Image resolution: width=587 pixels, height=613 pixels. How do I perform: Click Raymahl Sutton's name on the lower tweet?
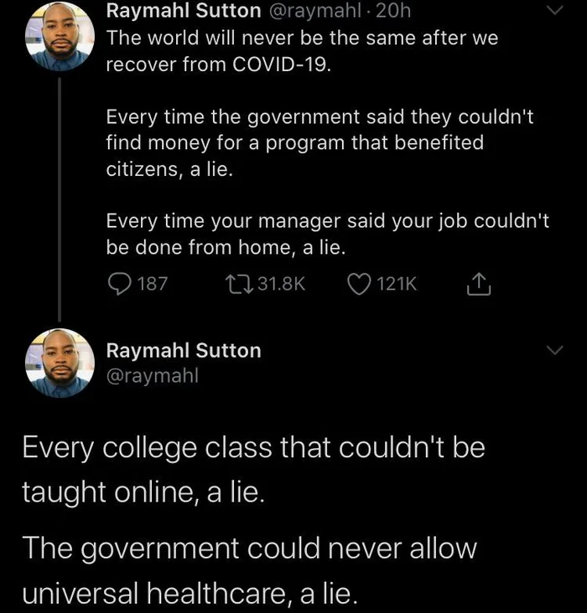(x=184, y=350)
